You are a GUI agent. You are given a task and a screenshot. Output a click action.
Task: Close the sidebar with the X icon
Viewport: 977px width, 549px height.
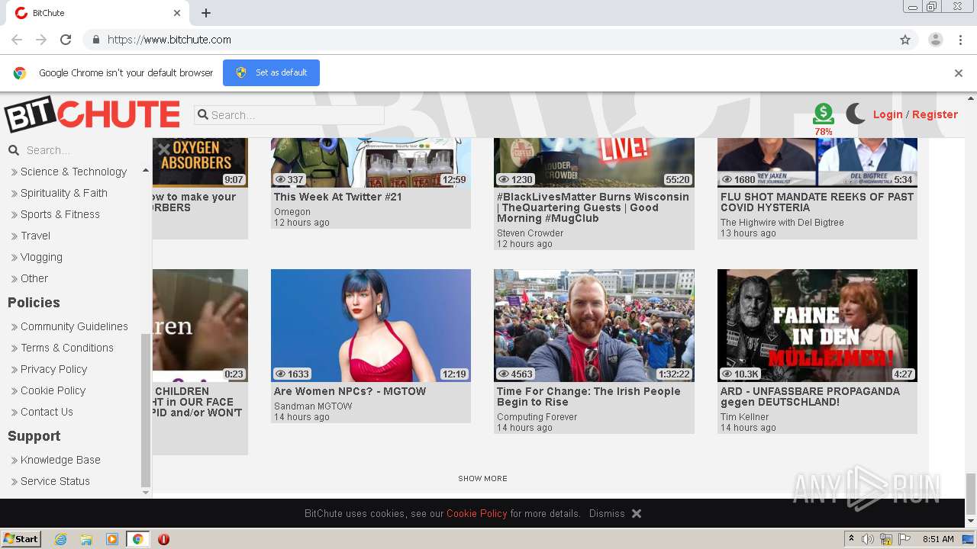point(163,149)
